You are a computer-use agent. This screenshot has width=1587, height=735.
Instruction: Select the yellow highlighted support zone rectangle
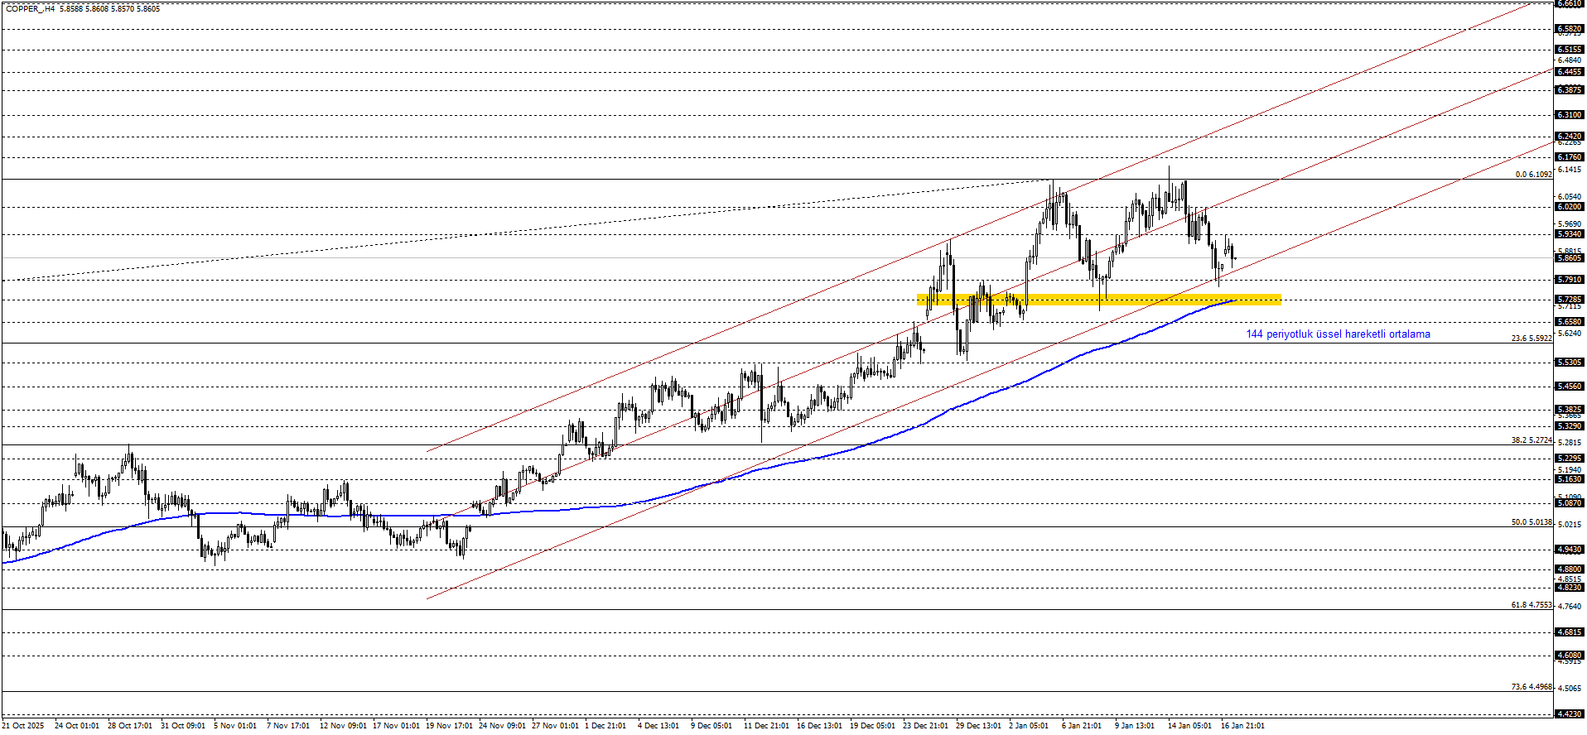pos(1098,300)
